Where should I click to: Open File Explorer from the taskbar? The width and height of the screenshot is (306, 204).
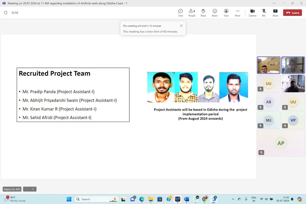click(x=150, y=199)
